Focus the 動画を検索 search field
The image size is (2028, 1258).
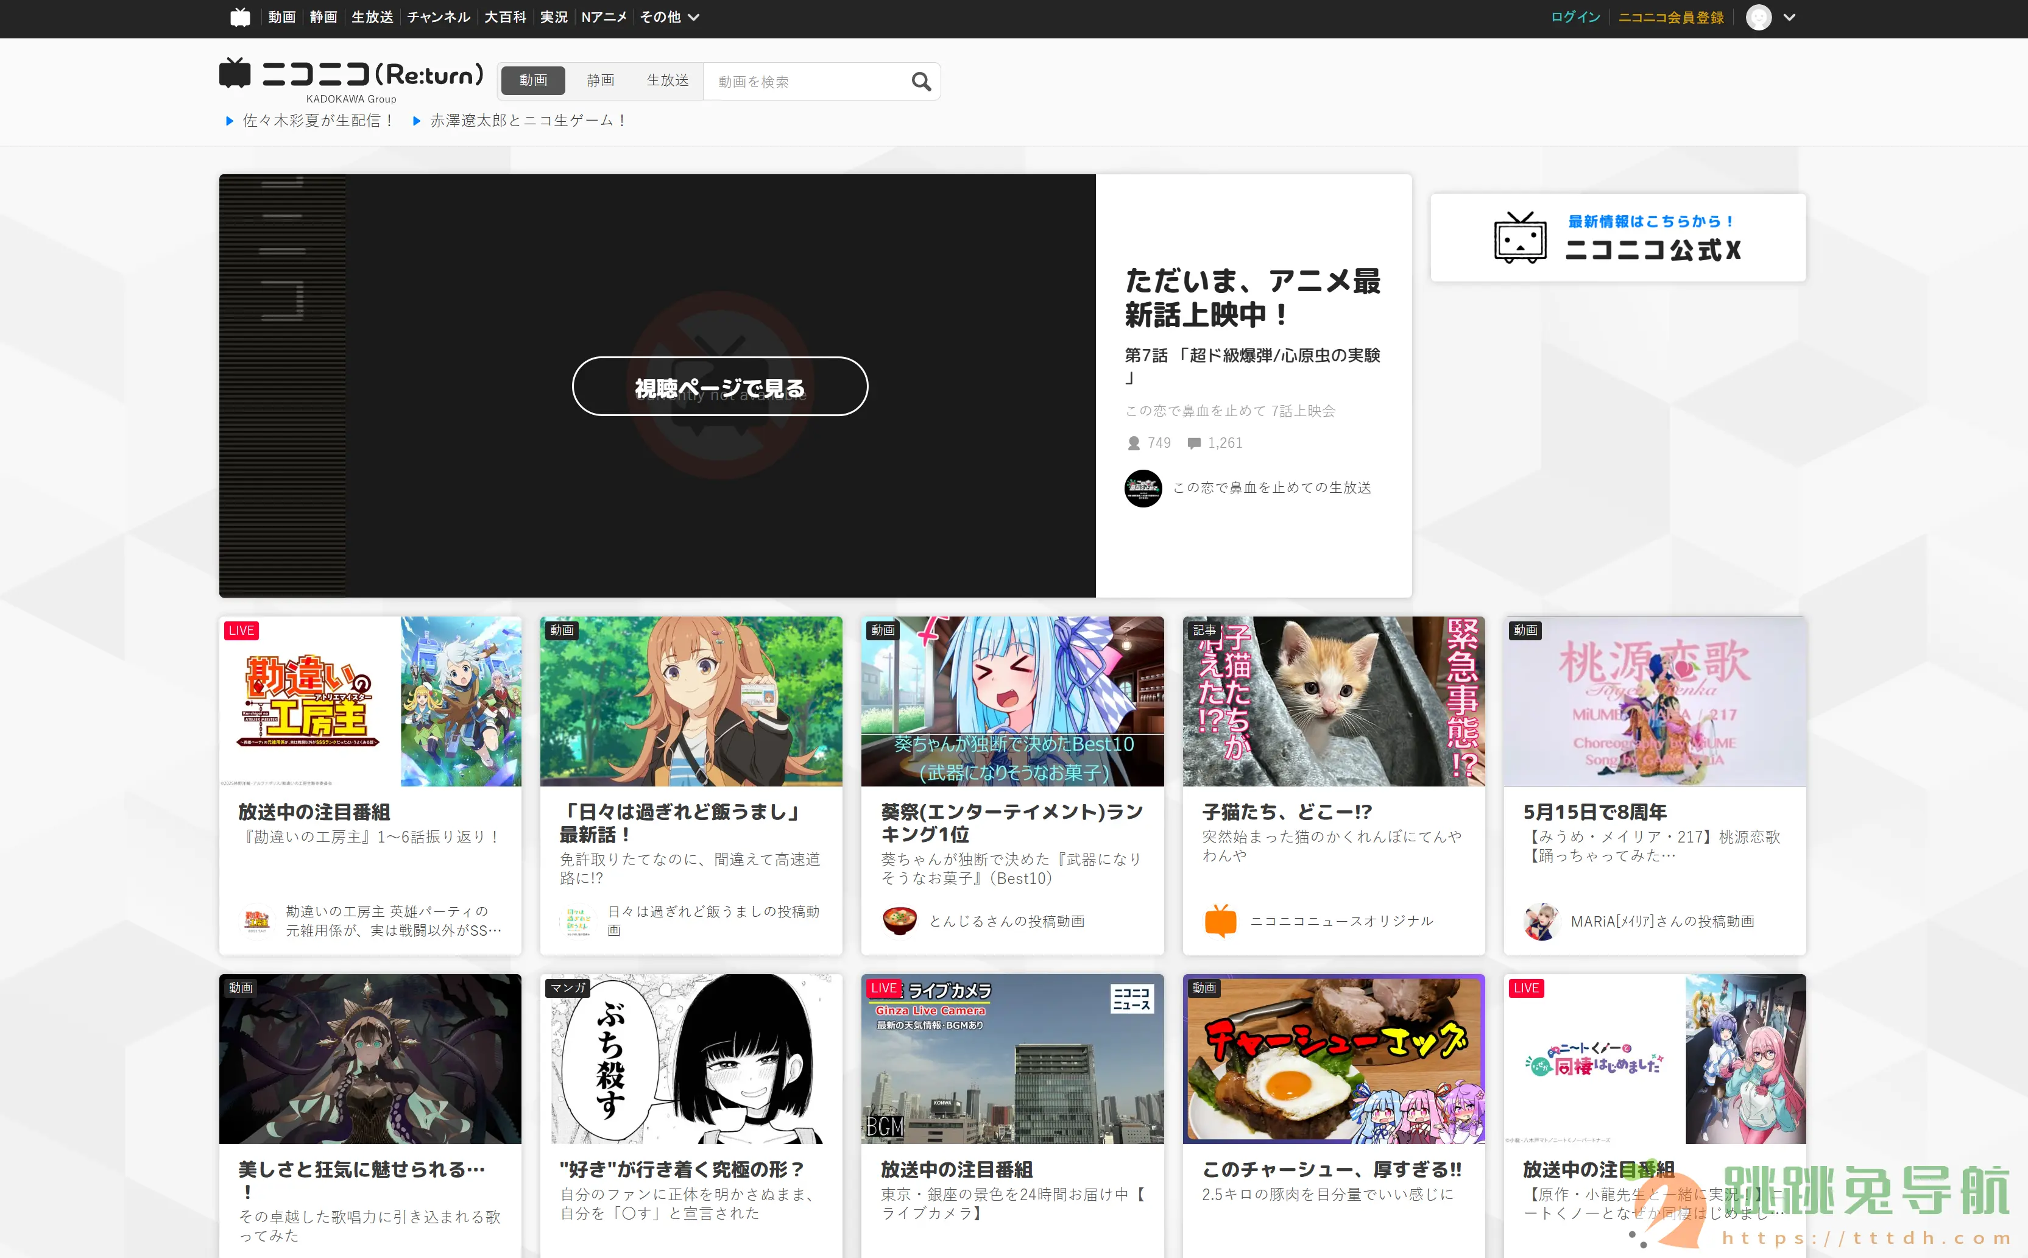(805, 82)
